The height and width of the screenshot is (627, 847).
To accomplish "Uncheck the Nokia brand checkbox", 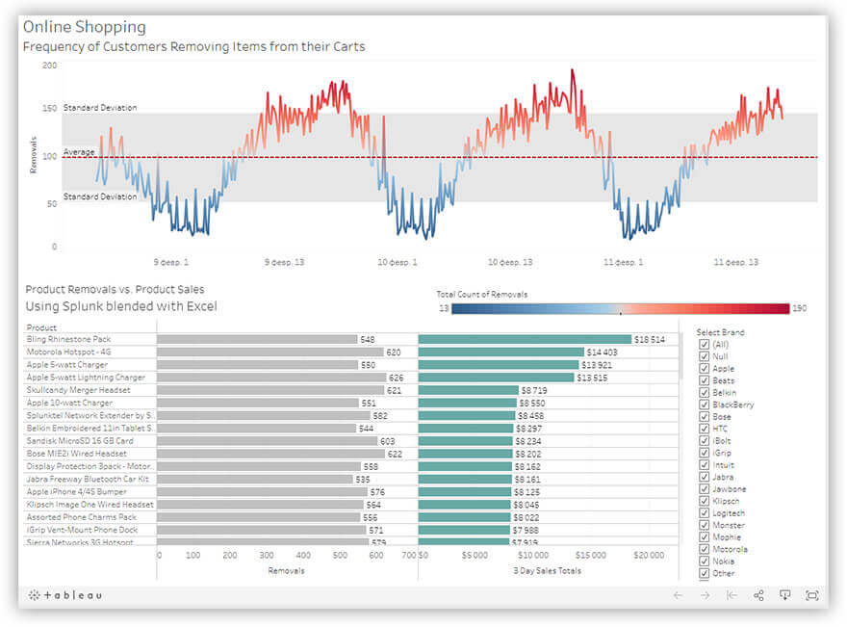I will (x=704, y=562).
